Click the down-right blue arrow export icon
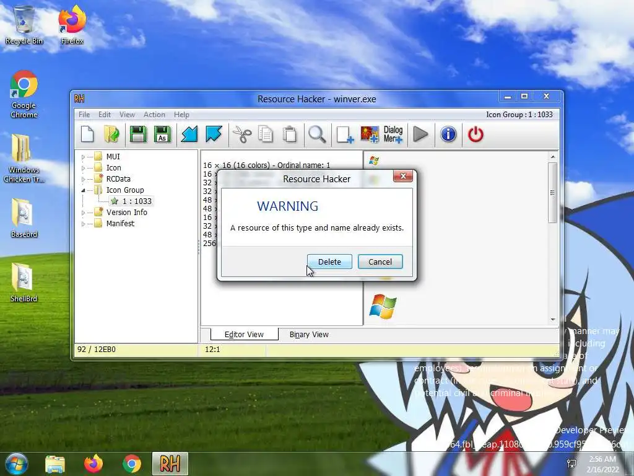This screenshot has height=476, width=634. [214, 134]
